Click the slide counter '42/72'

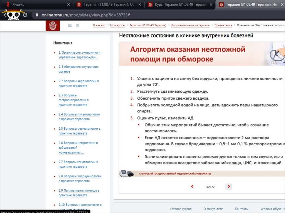pyautogui.click(x=210, y=187)
